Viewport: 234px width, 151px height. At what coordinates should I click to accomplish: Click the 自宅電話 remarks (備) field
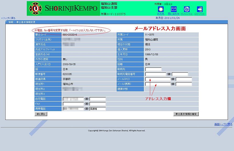97,99
